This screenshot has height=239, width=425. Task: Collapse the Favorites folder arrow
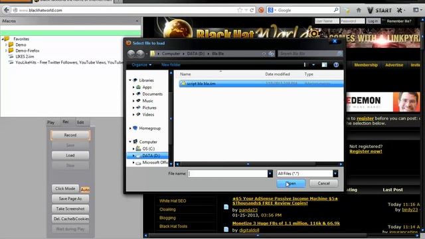[x=3, y=39]
